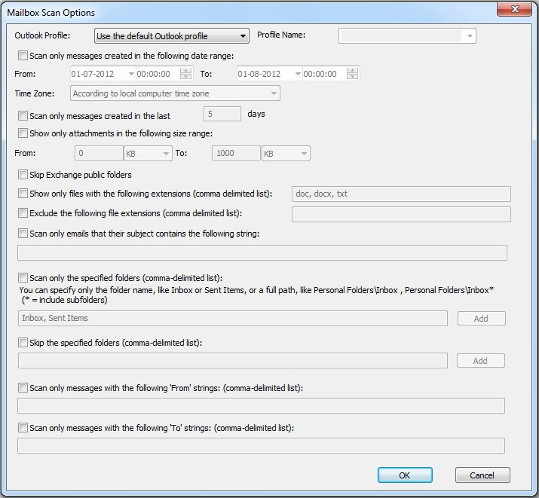Open the To size KB unit dropdown
The image size is (539, 498).
pos(286,153)
